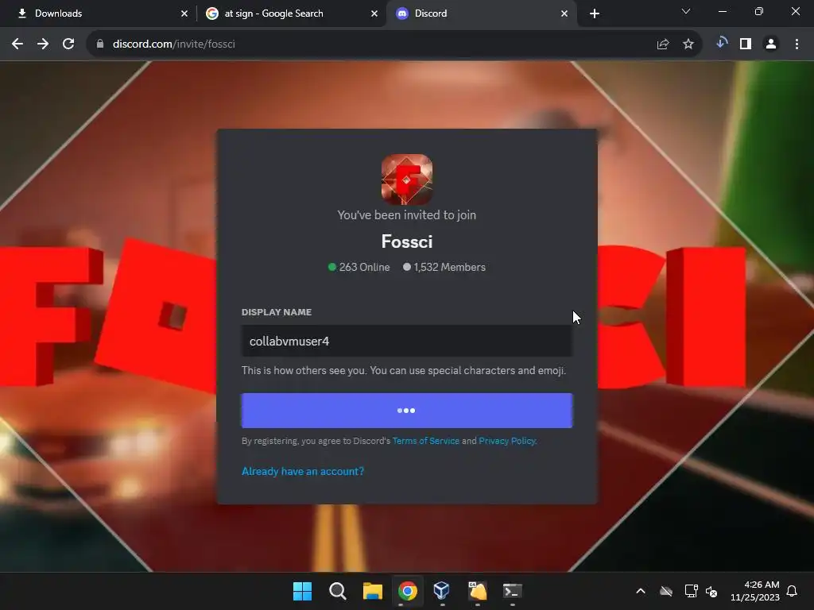Open the clock showing 4:26 AM
Image resolution: width=814 pixels, height=610 pixels.
pos(755,591)
